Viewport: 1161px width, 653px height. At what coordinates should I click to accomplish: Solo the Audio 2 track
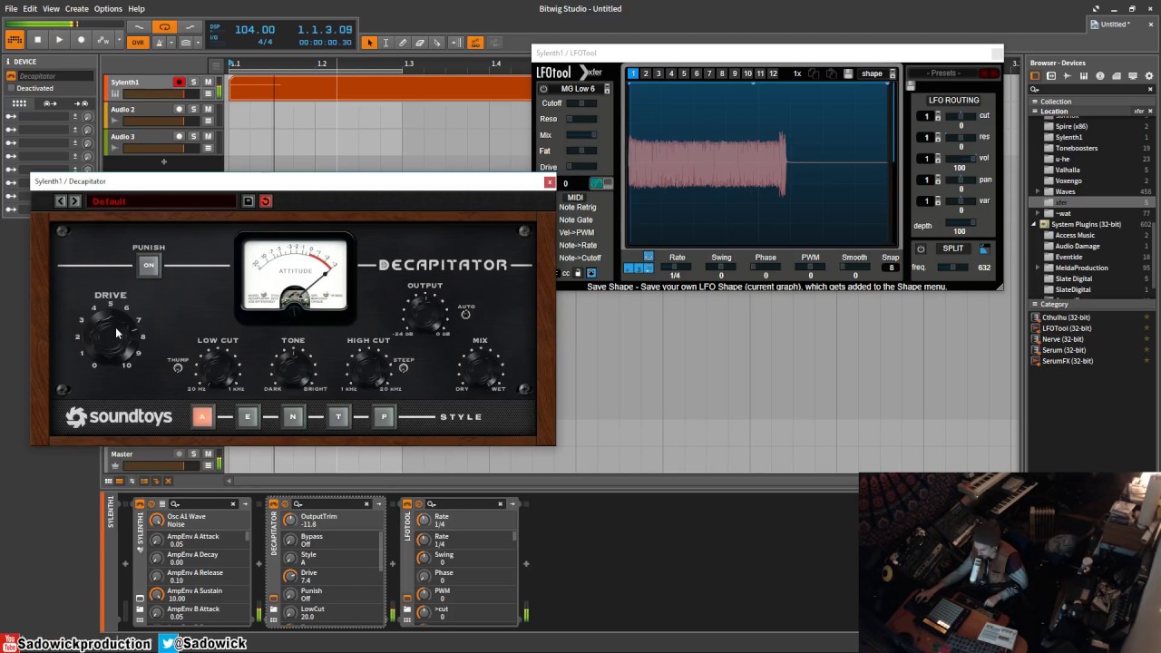coord(193,110)
